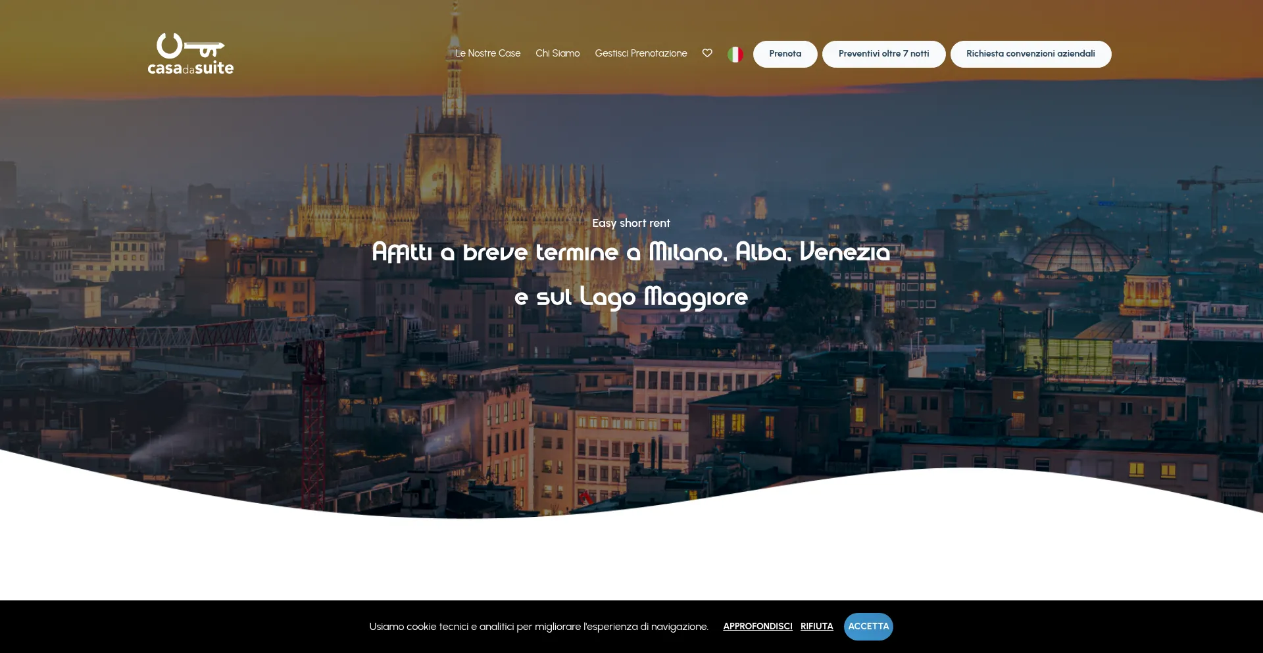
Task: Go to the Chi Siamo page
Action: pos(557,53)
